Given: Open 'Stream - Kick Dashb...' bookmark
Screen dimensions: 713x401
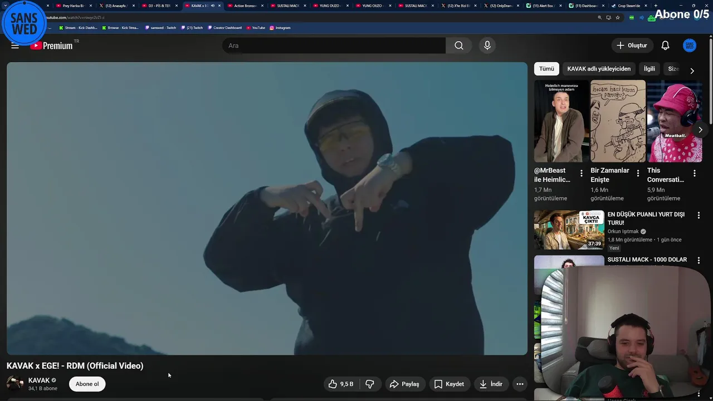Looking at the screenshot, I should point(77,27).
